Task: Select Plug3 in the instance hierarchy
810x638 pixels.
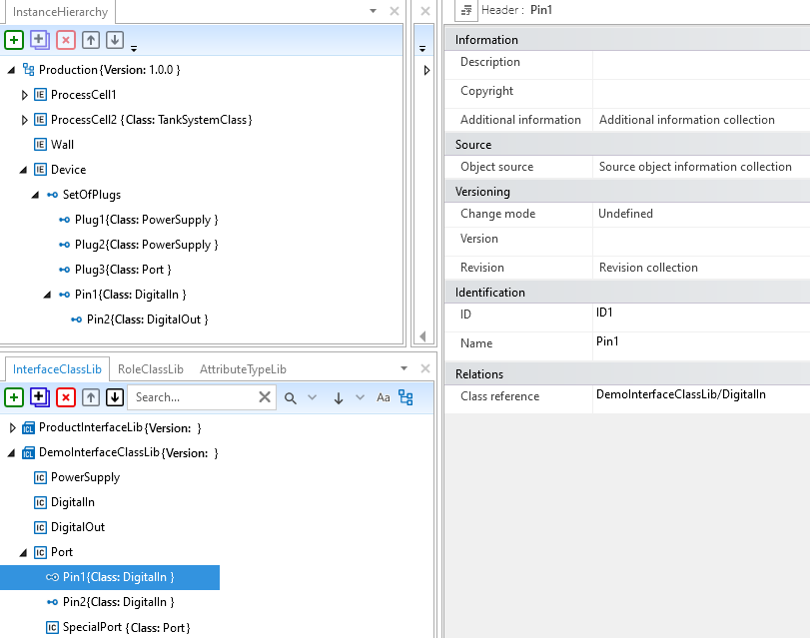Action: click(x=122, y=270)
